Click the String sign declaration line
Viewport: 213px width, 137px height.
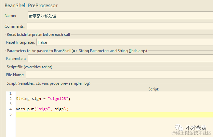click(114, 99)
